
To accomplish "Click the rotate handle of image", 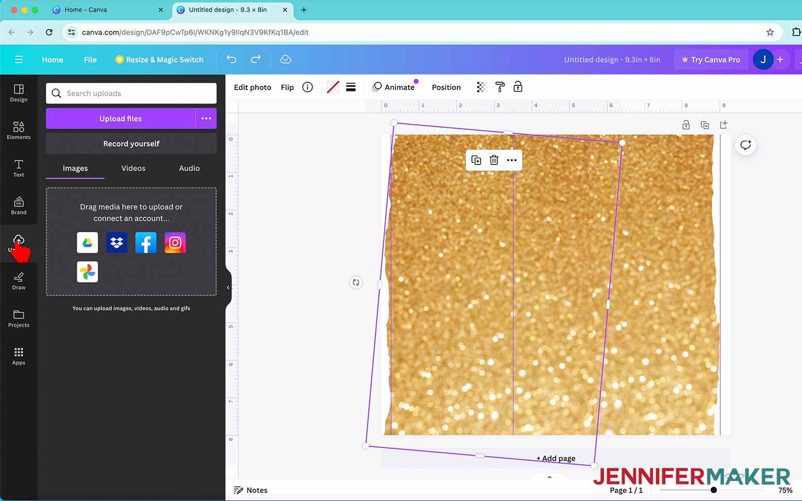I will (x=356, y=282).
